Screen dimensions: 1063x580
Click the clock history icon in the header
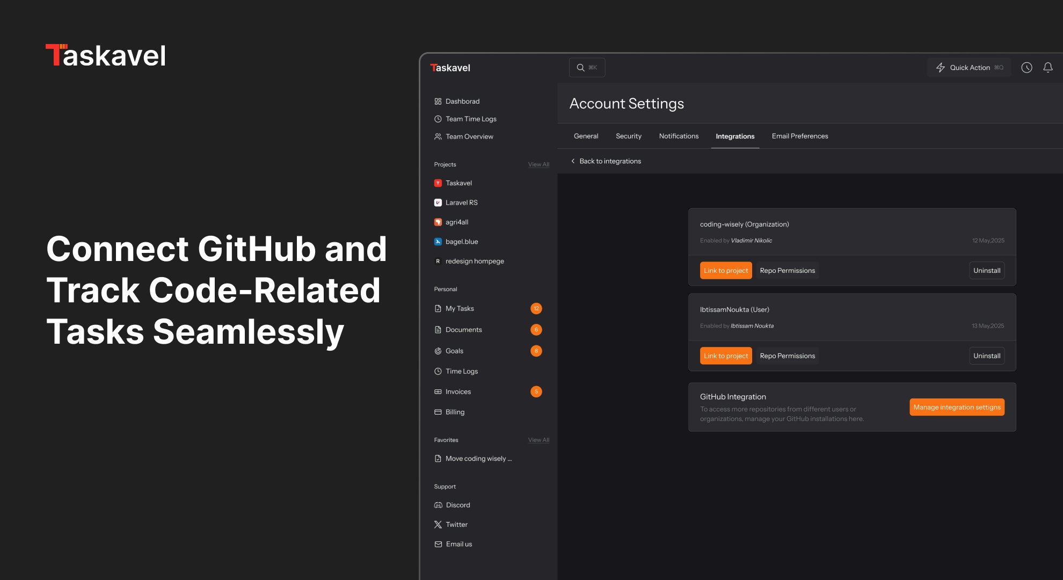1026,68
